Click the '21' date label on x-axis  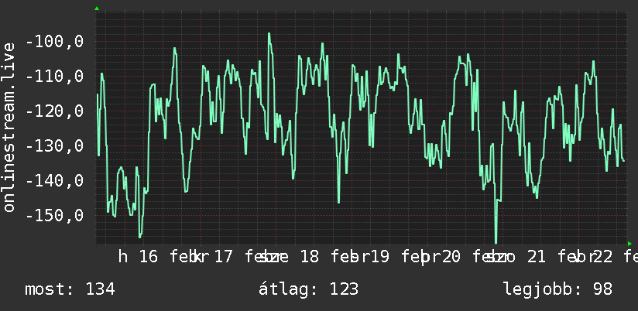(x=537, y=257)
